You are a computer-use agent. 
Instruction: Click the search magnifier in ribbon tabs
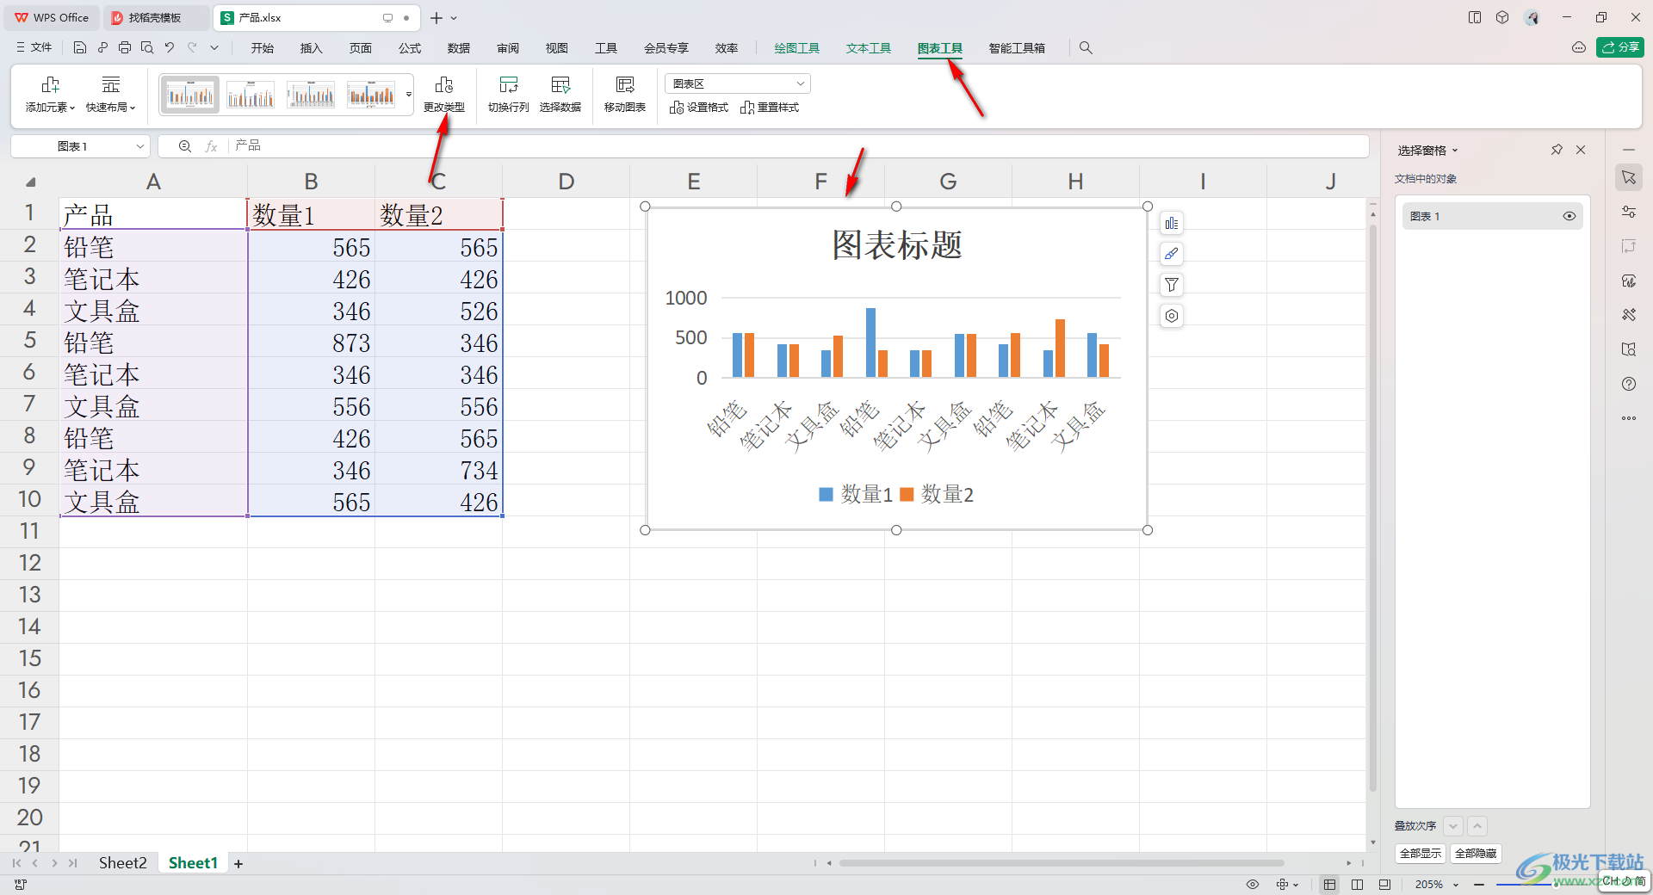coord(1086,48)
